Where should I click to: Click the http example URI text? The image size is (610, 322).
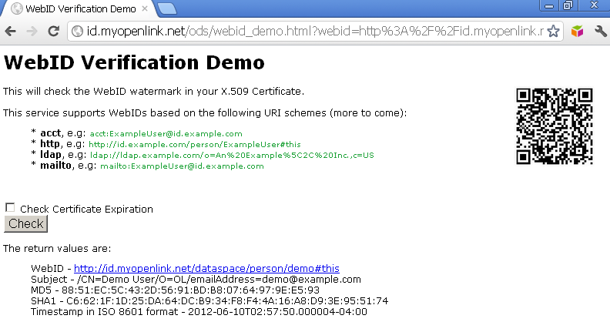194,145
